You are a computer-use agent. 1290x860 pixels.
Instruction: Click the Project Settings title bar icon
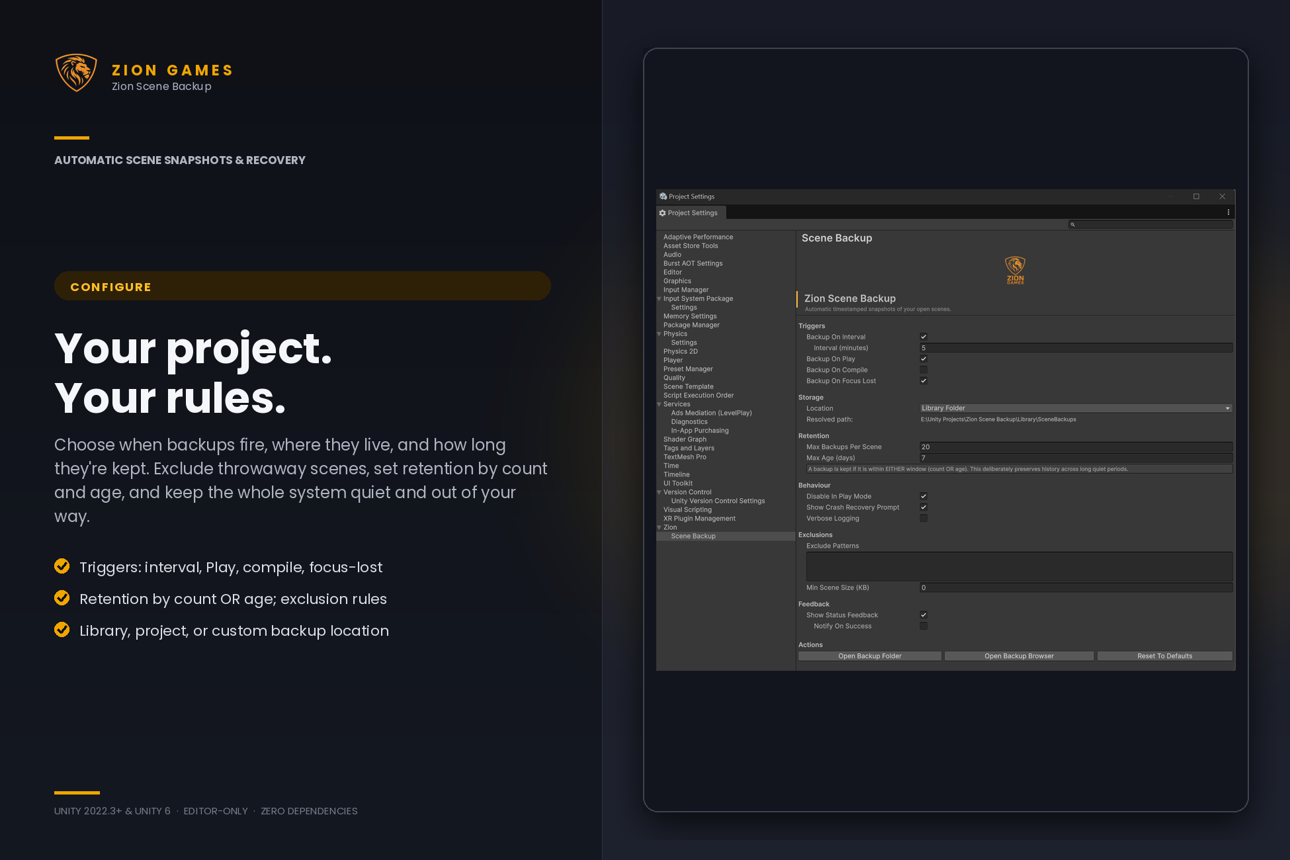coord(663,196)
